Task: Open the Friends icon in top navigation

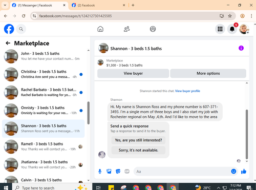Action: [x=126, y=29]
